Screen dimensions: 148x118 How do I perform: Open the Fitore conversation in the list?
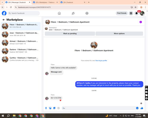pos(21,26)
